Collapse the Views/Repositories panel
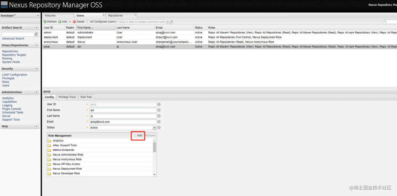397x196 pixels. (36, 45)
